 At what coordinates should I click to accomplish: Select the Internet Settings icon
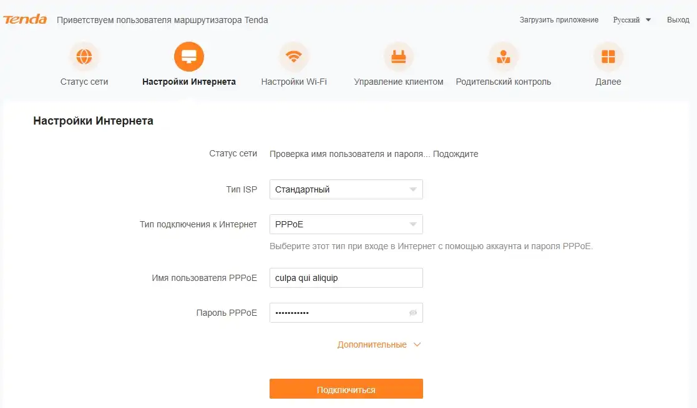click(x=188, y=56)
